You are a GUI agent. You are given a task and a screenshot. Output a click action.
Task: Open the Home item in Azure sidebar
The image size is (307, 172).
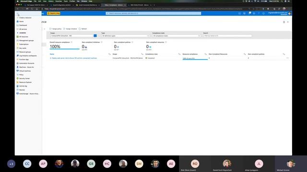click(21, 21)
